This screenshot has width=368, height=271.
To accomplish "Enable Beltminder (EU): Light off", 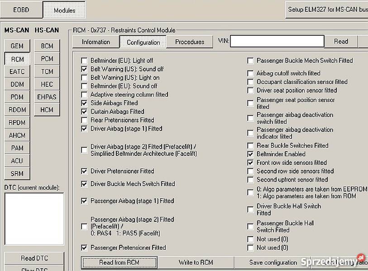I will coord(84,61).
